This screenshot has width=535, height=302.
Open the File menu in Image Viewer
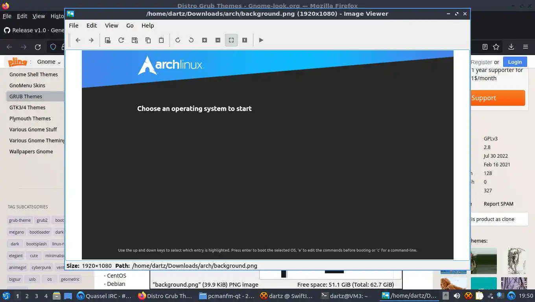click(x=74, y=25)
